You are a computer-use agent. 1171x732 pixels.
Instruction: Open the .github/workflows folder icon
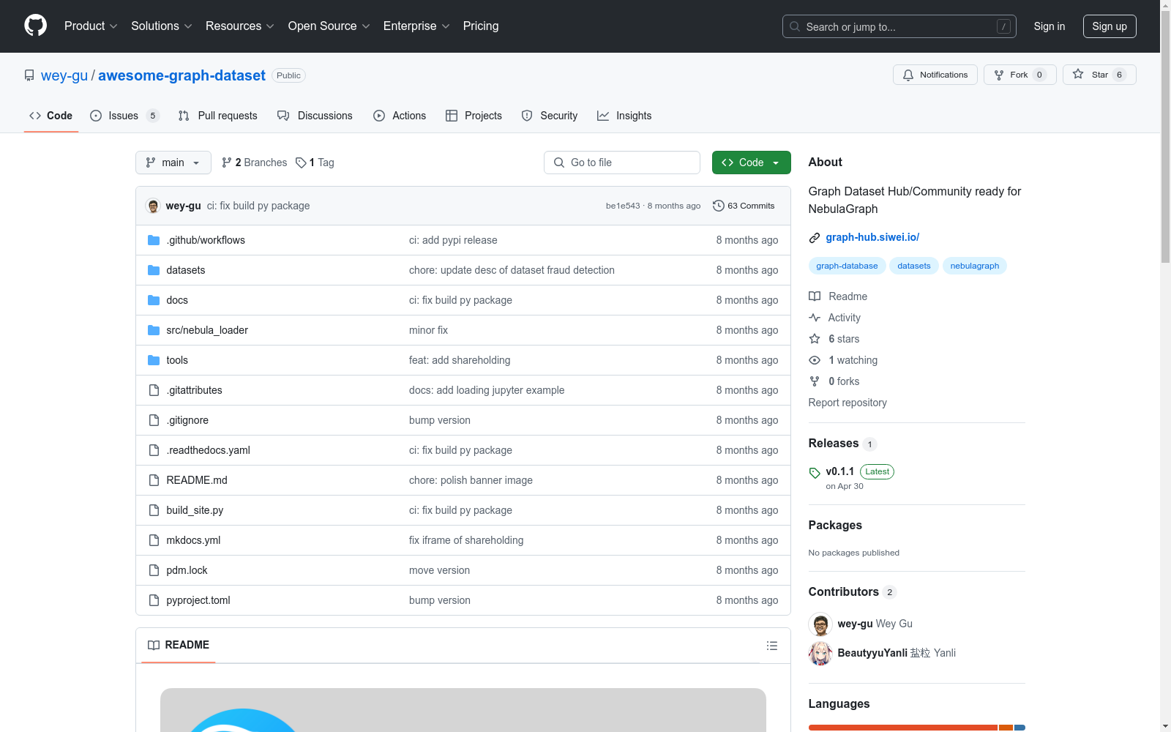154,240
